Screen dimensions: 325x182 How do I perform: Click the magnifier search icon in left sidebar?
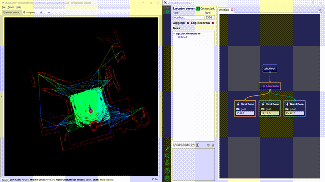pyautogui.click(x=167, y=156)
